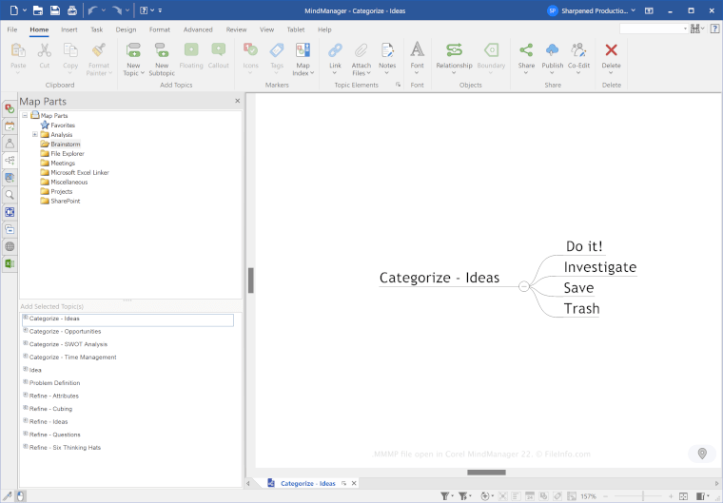Open the Map Index icon
723x503 pixels.
(x=303, y=50)
